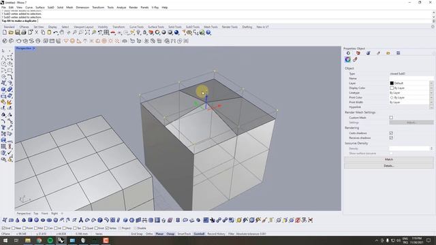Click the New file icon in Standard toolbar

coord(5,33)
